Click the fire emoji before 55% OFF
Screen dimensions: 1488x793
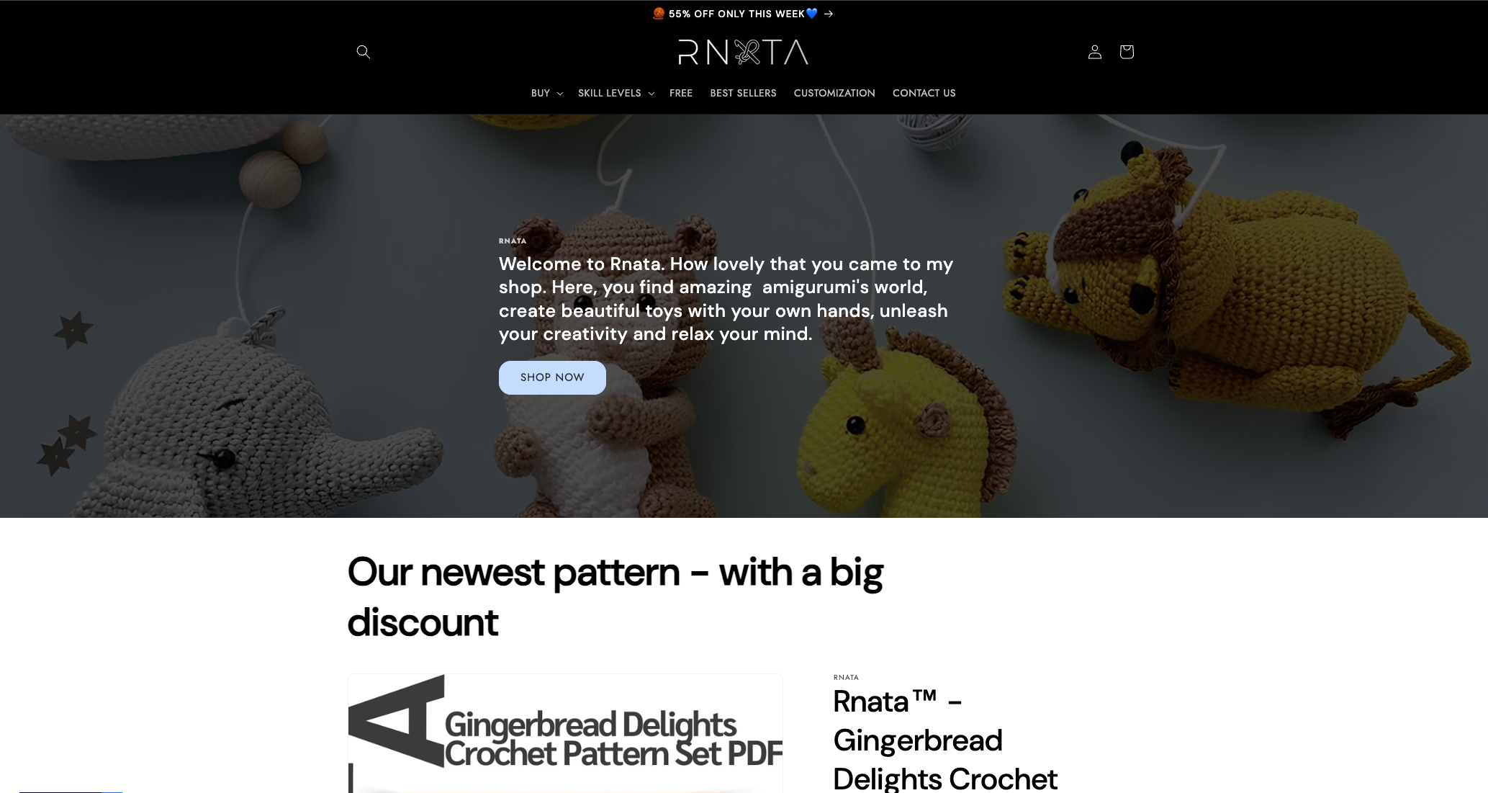click(x=659, y=14)
